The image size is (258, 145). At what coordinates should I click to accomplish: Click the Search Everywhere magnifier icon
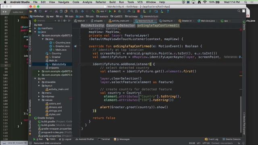point(239,11)
